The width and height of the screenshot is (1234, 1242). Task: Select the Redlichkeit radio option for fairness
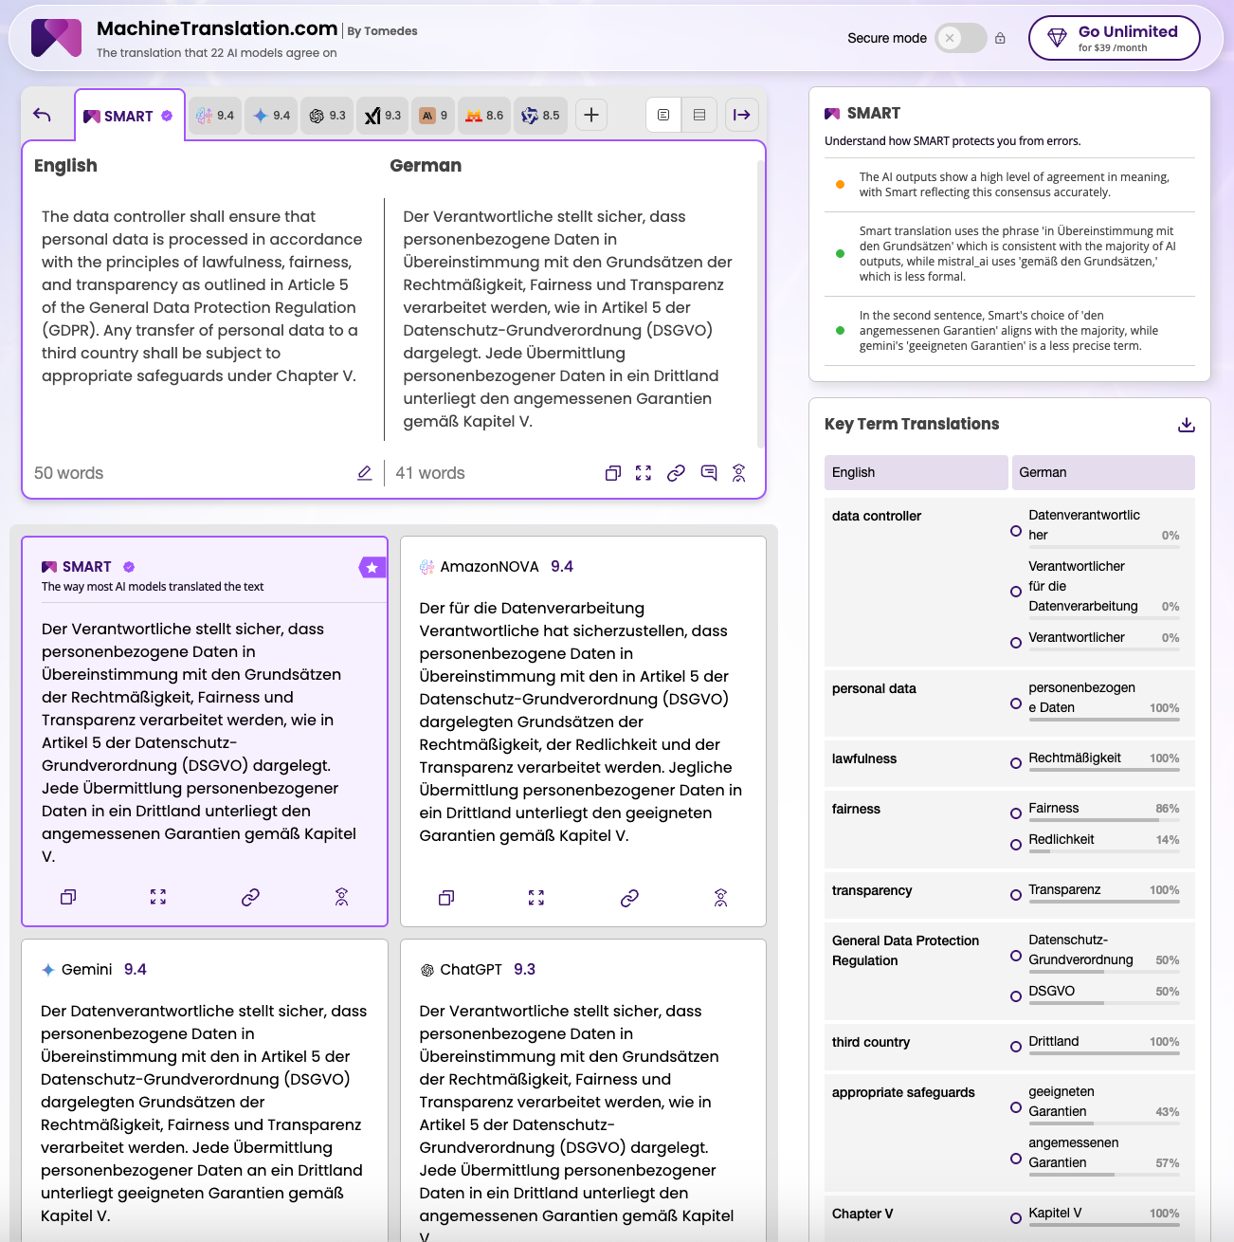(x=1016, y=845)
